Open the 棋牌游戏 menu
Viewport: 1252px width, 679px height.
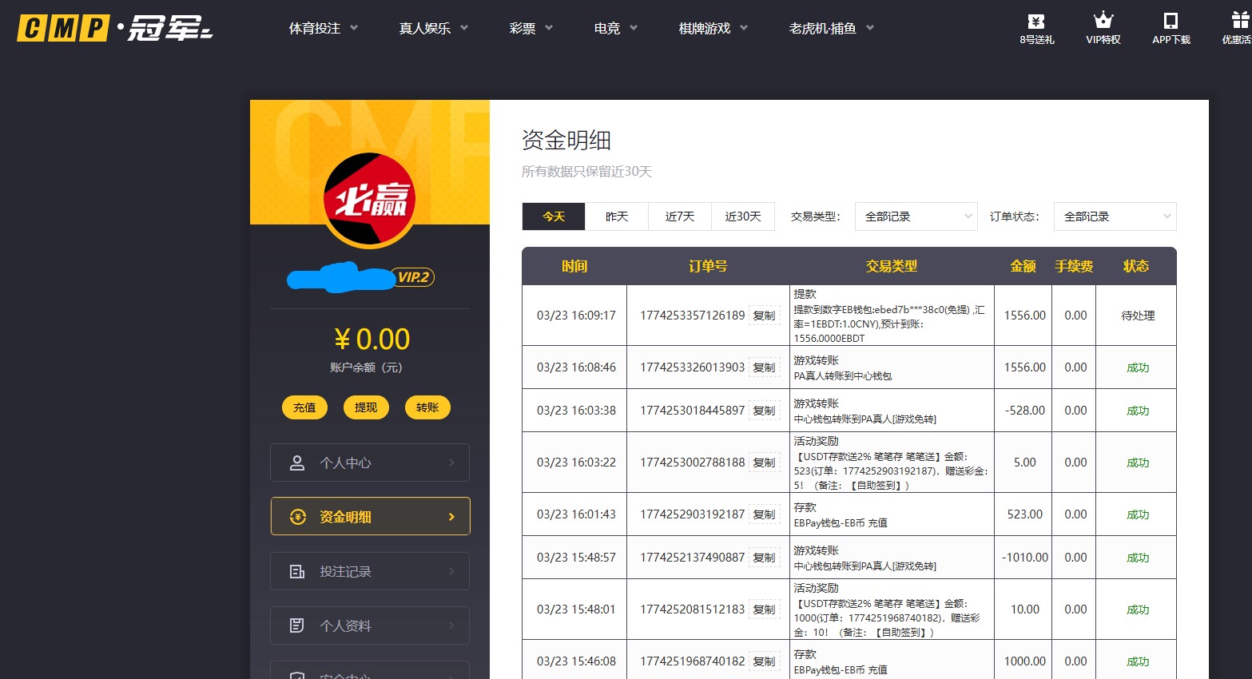(x=705, y=26)
